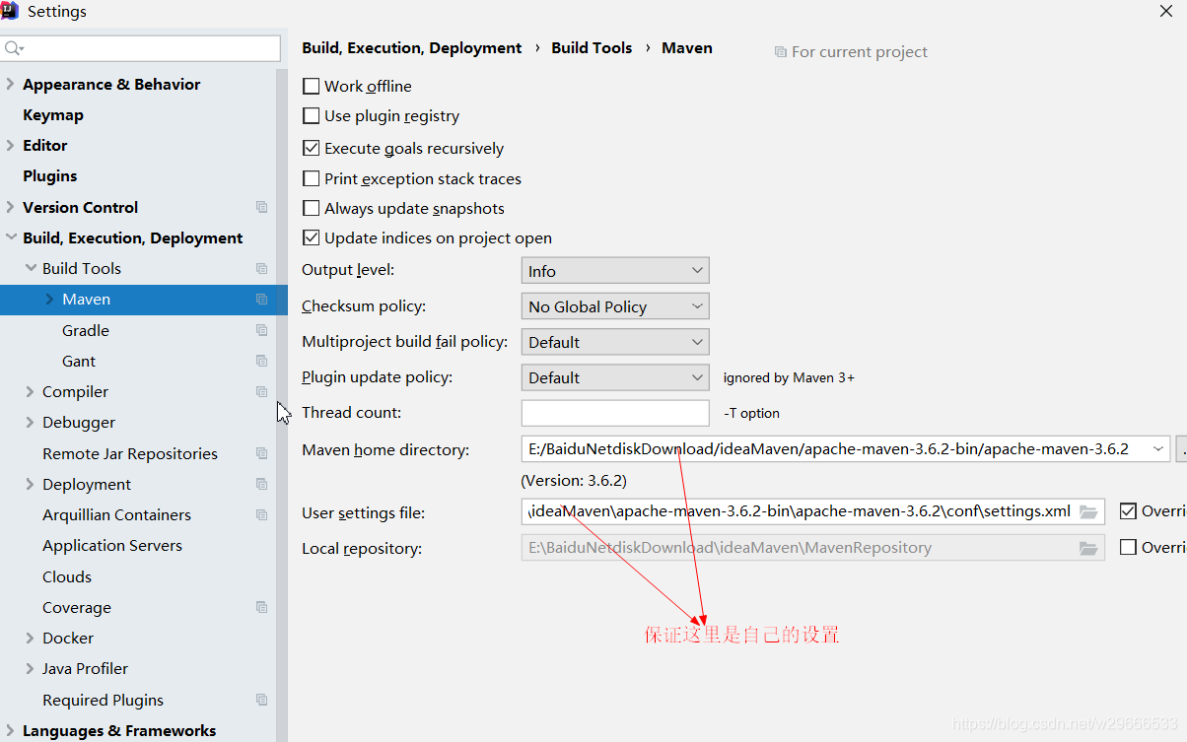Click the Thread count input field

click(x=615, y=413)
